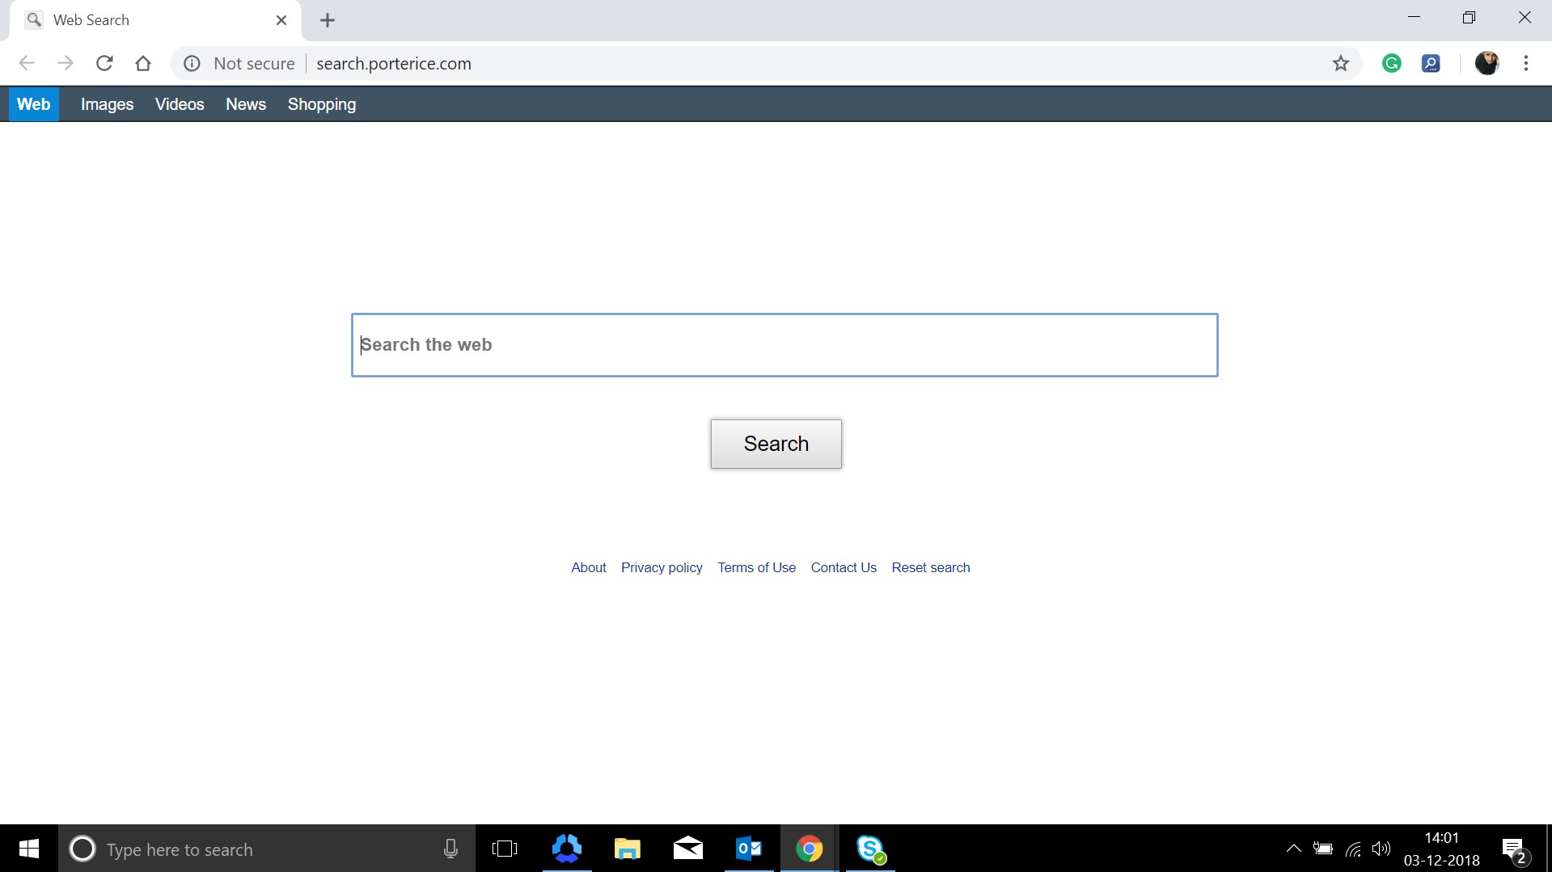Screen dimensions: 1552x872
Task: Click inside the Search the web field
Action: tap(784, 344)
